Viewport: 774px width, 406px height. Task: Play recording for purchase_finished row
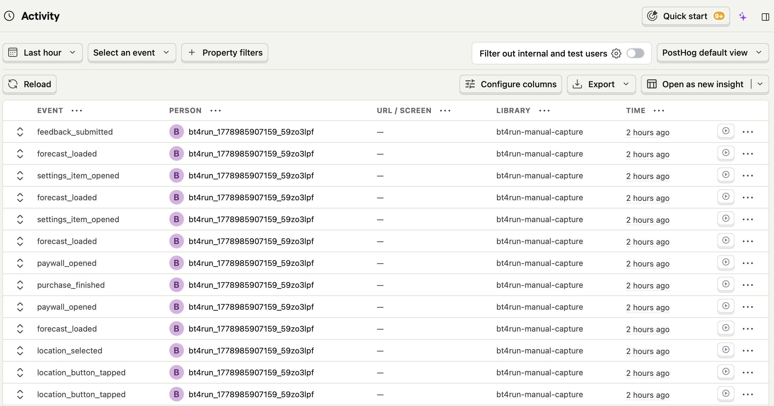pos(726,284)
